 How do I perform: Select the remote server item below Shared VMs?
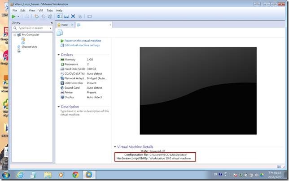[19, 51]
